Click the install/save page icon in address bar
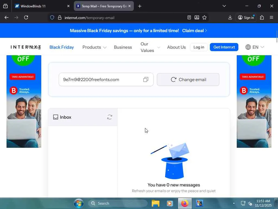 click(197, 17)
